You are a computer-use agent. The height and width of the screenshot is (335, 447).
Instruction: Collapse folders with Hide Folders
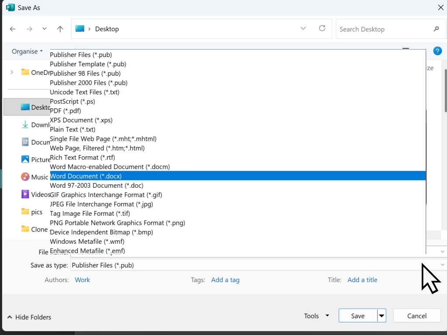[x=29, y=317]
